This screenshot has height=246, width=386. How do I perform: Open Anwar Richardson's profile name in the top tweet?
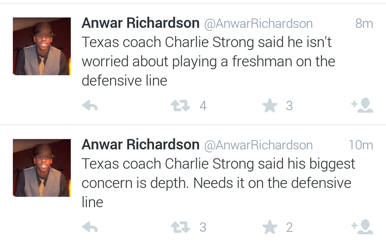[x=140, y=23]
